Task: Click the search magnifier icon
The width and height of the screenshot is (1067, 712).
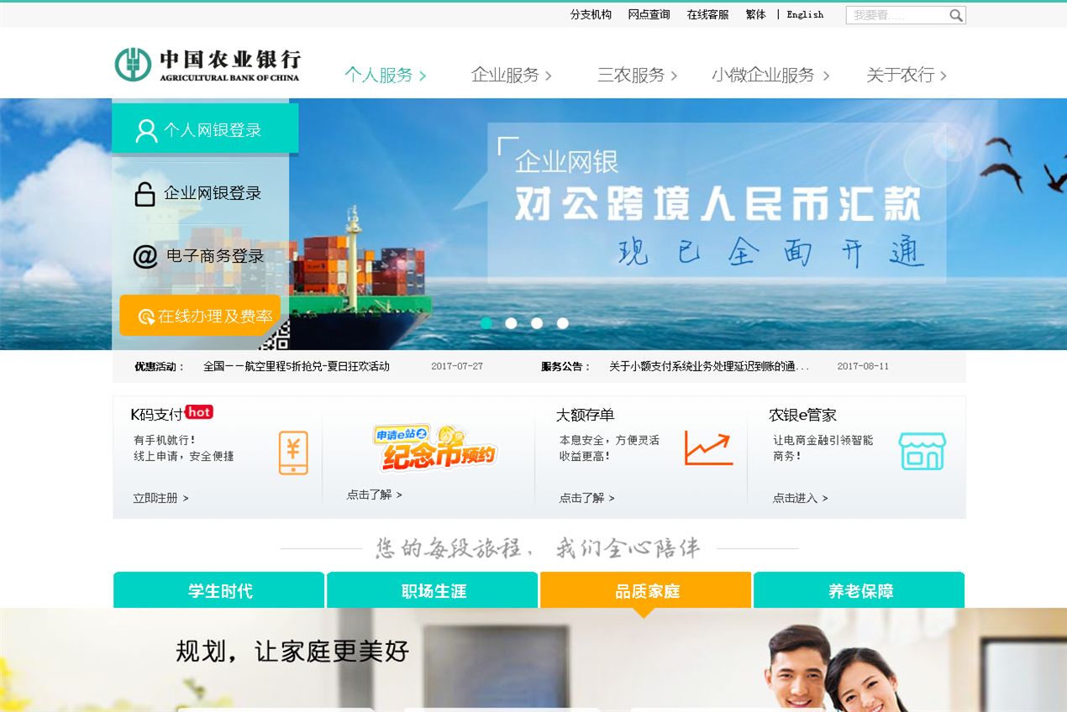Action: [x=956, y=15]
